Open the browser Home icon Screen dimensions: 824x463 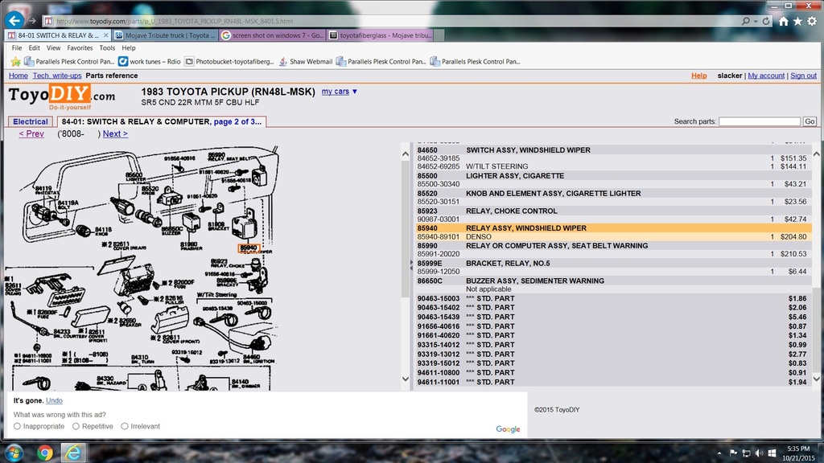coord(784,21)
